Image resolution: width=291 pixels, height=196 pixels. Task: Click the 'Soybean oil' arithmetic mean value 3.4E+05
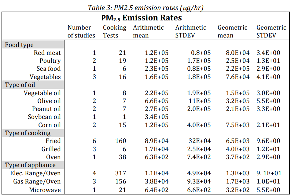pos(157,117)
